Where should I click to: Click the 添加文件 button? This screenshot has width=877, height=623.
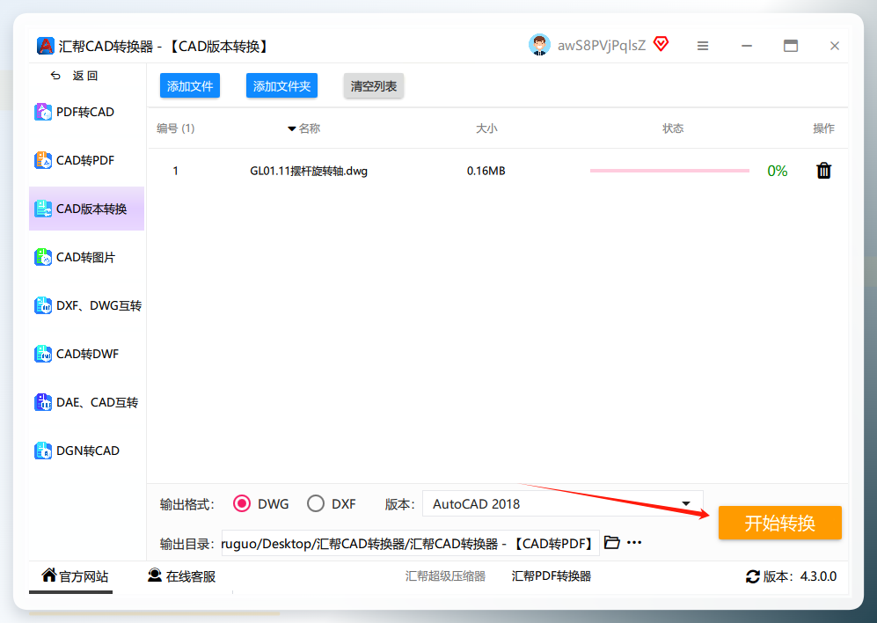point(190,86)
